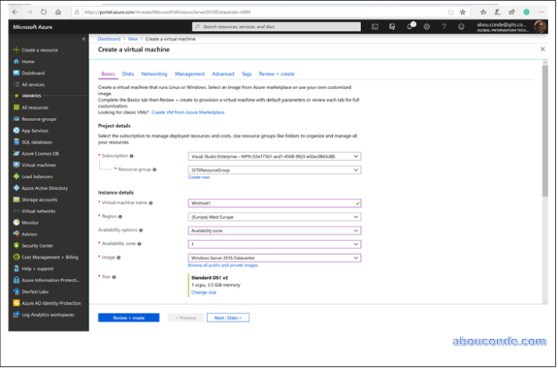Image resolution: width=558 pixels, height=368 pixels.
Task: Open portal settings gear icon
Action: [427, 27]
